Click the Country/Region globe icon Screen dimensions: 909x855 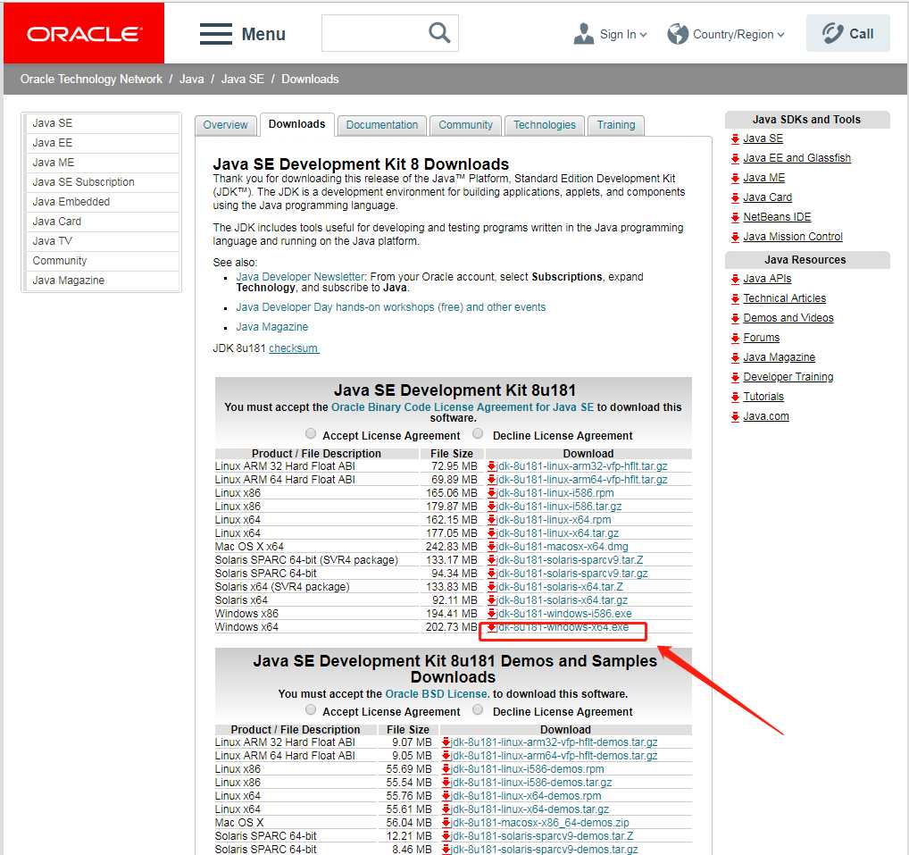tap(677, 34)
